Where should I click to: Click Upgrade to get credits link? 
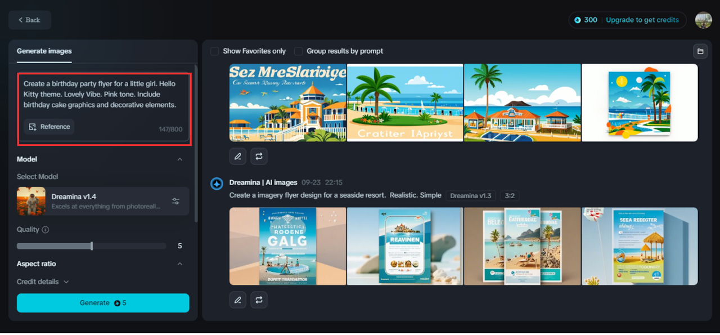642,20
